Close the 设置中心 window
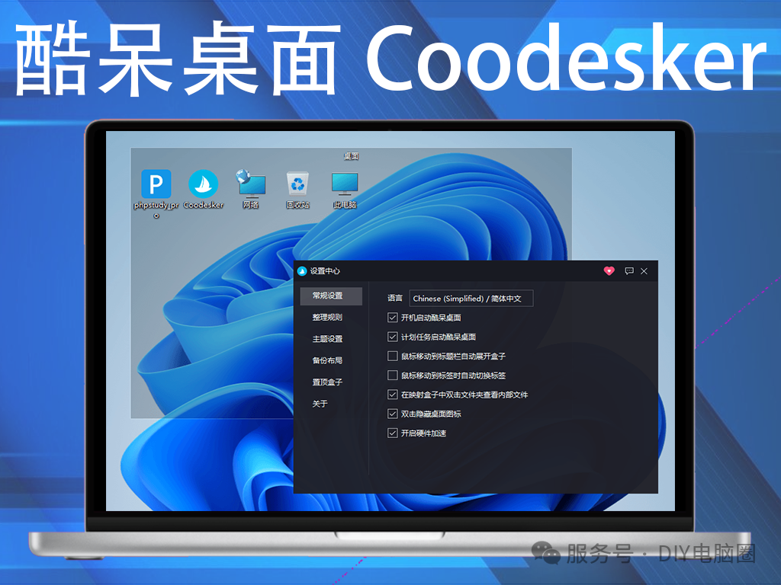The image size is (781, 585). point(644,271)
